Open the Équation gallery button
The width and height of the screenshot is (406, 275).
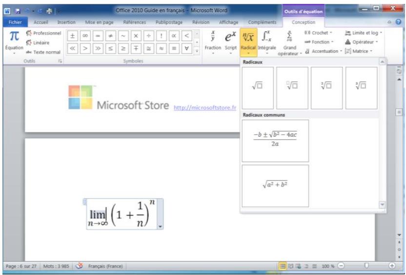[x=14, y=43]
